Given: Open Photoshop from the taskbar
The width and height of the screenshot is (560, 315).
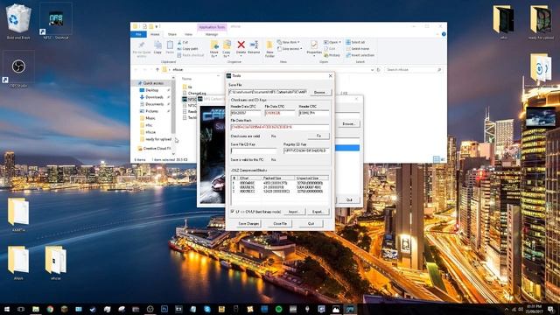Looking at the screenshot, I should (164, 309).
